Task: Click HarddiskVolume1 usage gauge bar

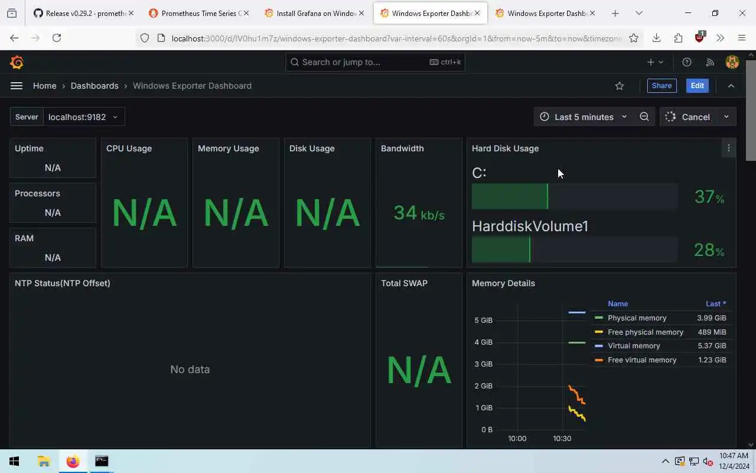Action: pyautogui.click(x=575, y=250)
